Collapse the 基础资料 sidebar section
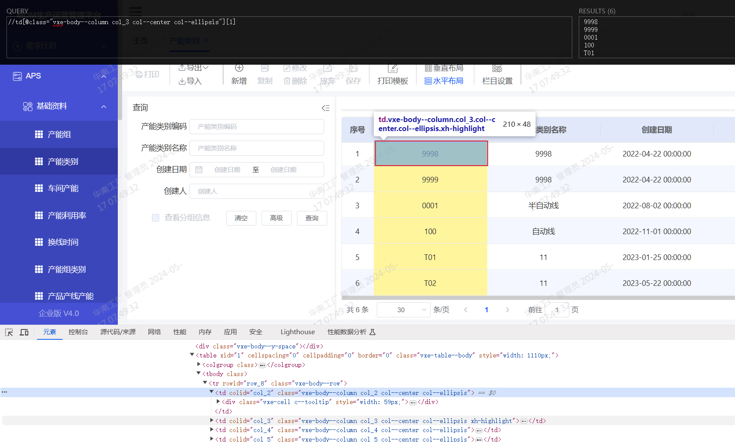Viewport: 735px width, 442px height. [x=104, y=107]
